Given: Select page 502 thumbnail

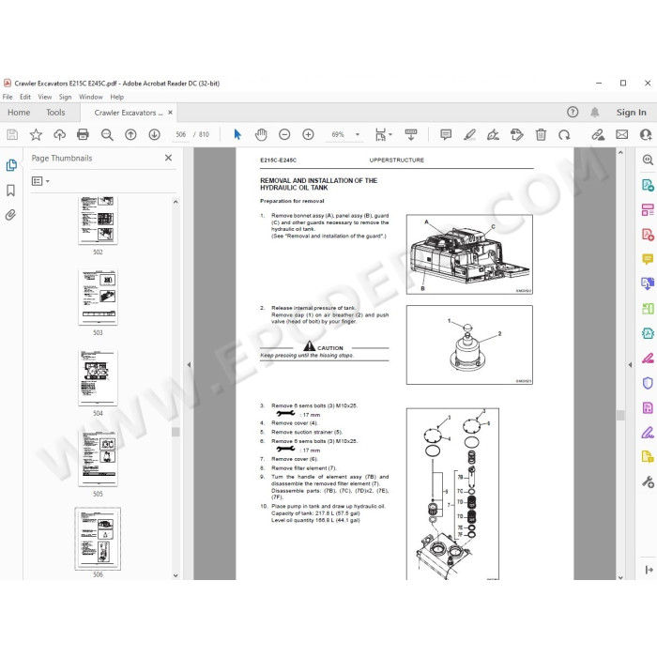Looking at the screenshot, I should point(98,221).
